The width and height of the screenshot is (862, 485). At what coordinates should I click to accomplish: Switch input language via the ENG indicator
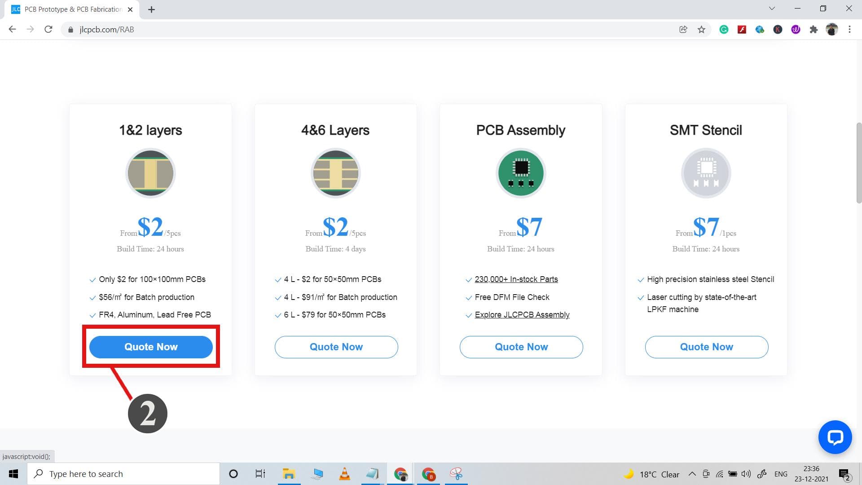coord(781,474)
